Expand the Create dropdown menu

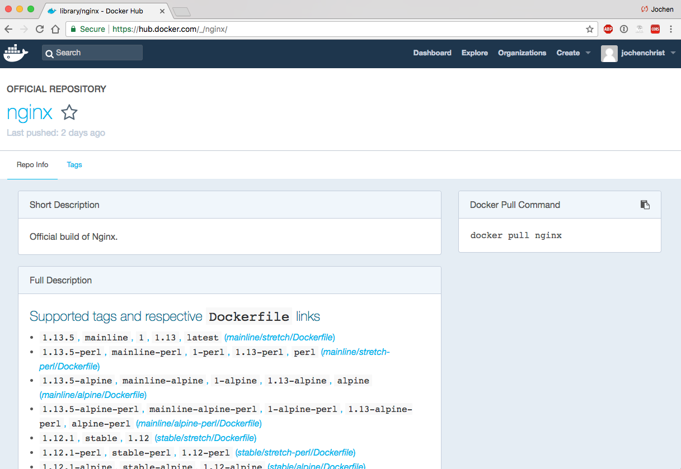(574, 53)
